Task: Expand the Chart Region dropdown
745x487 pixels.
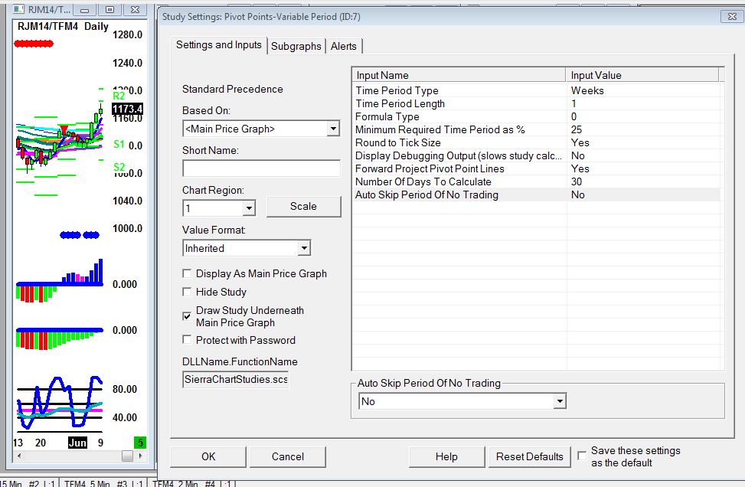Action: tap(249, 208)
